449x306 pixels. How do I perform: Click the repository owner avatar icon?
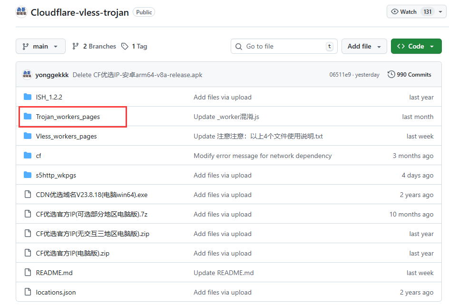[21, 11]
